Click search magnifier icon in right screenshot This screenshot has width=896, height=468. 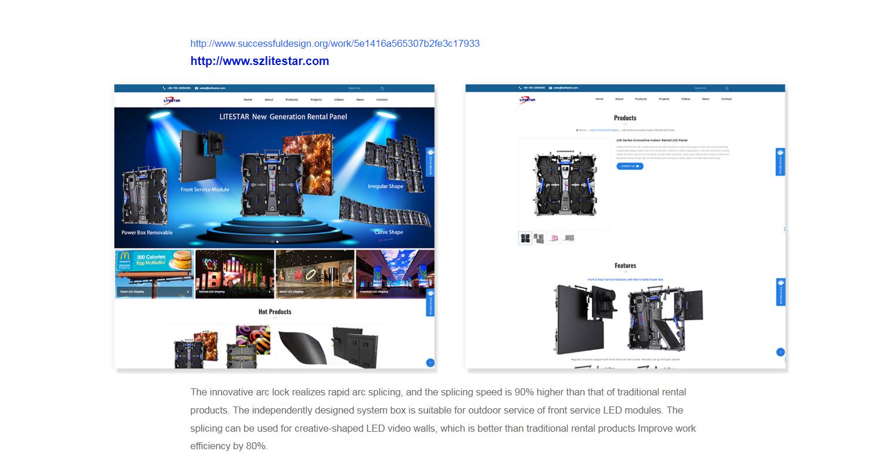[727, 88]
